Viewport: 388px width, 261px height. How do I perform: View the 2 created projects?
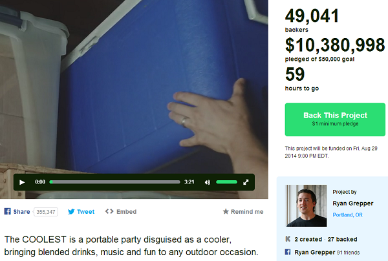pyautogui.click(x=308, y=239)
